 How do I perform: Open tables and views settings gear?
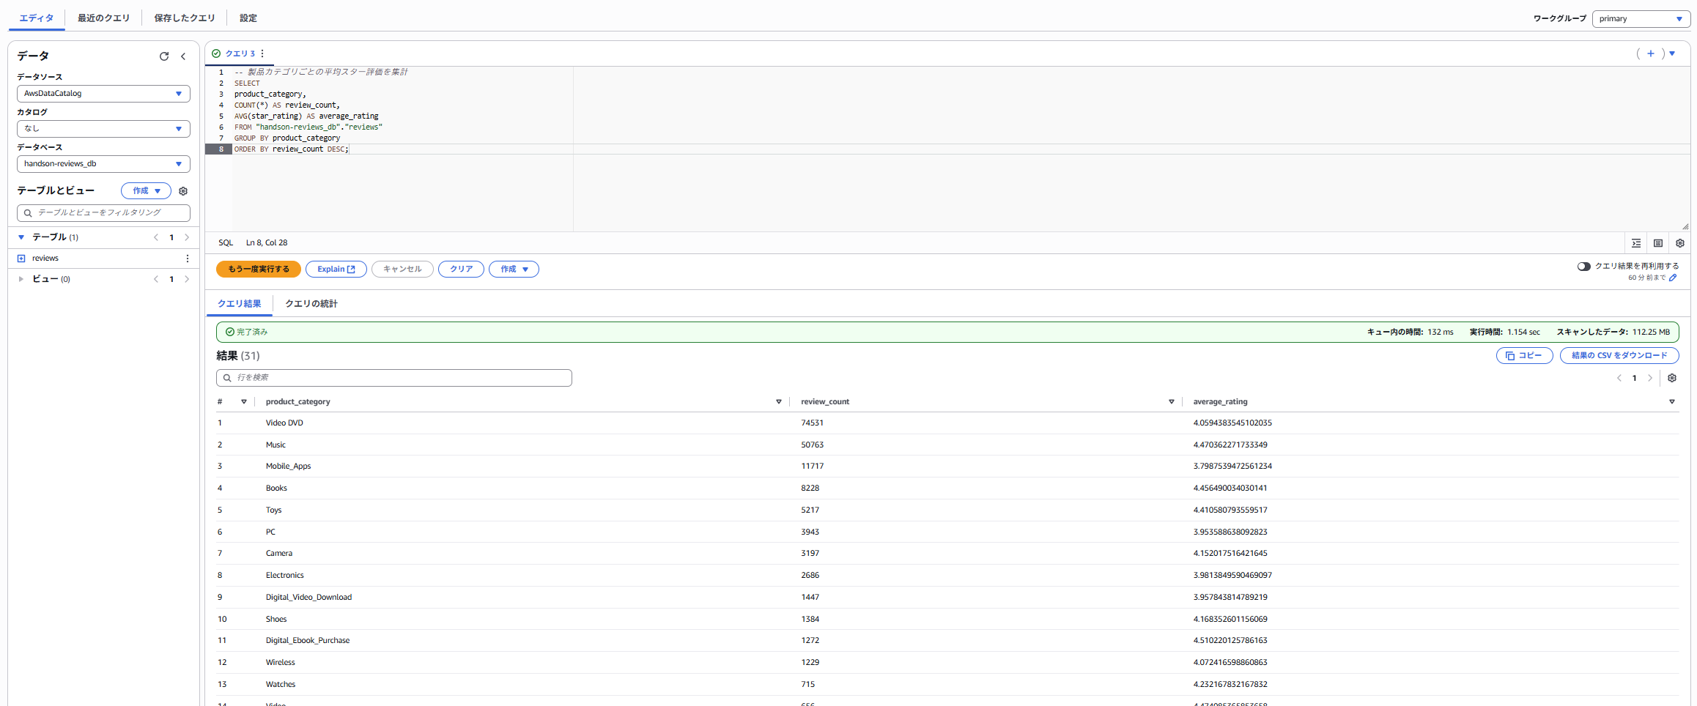pyautogui.click(x=183, y=191)
